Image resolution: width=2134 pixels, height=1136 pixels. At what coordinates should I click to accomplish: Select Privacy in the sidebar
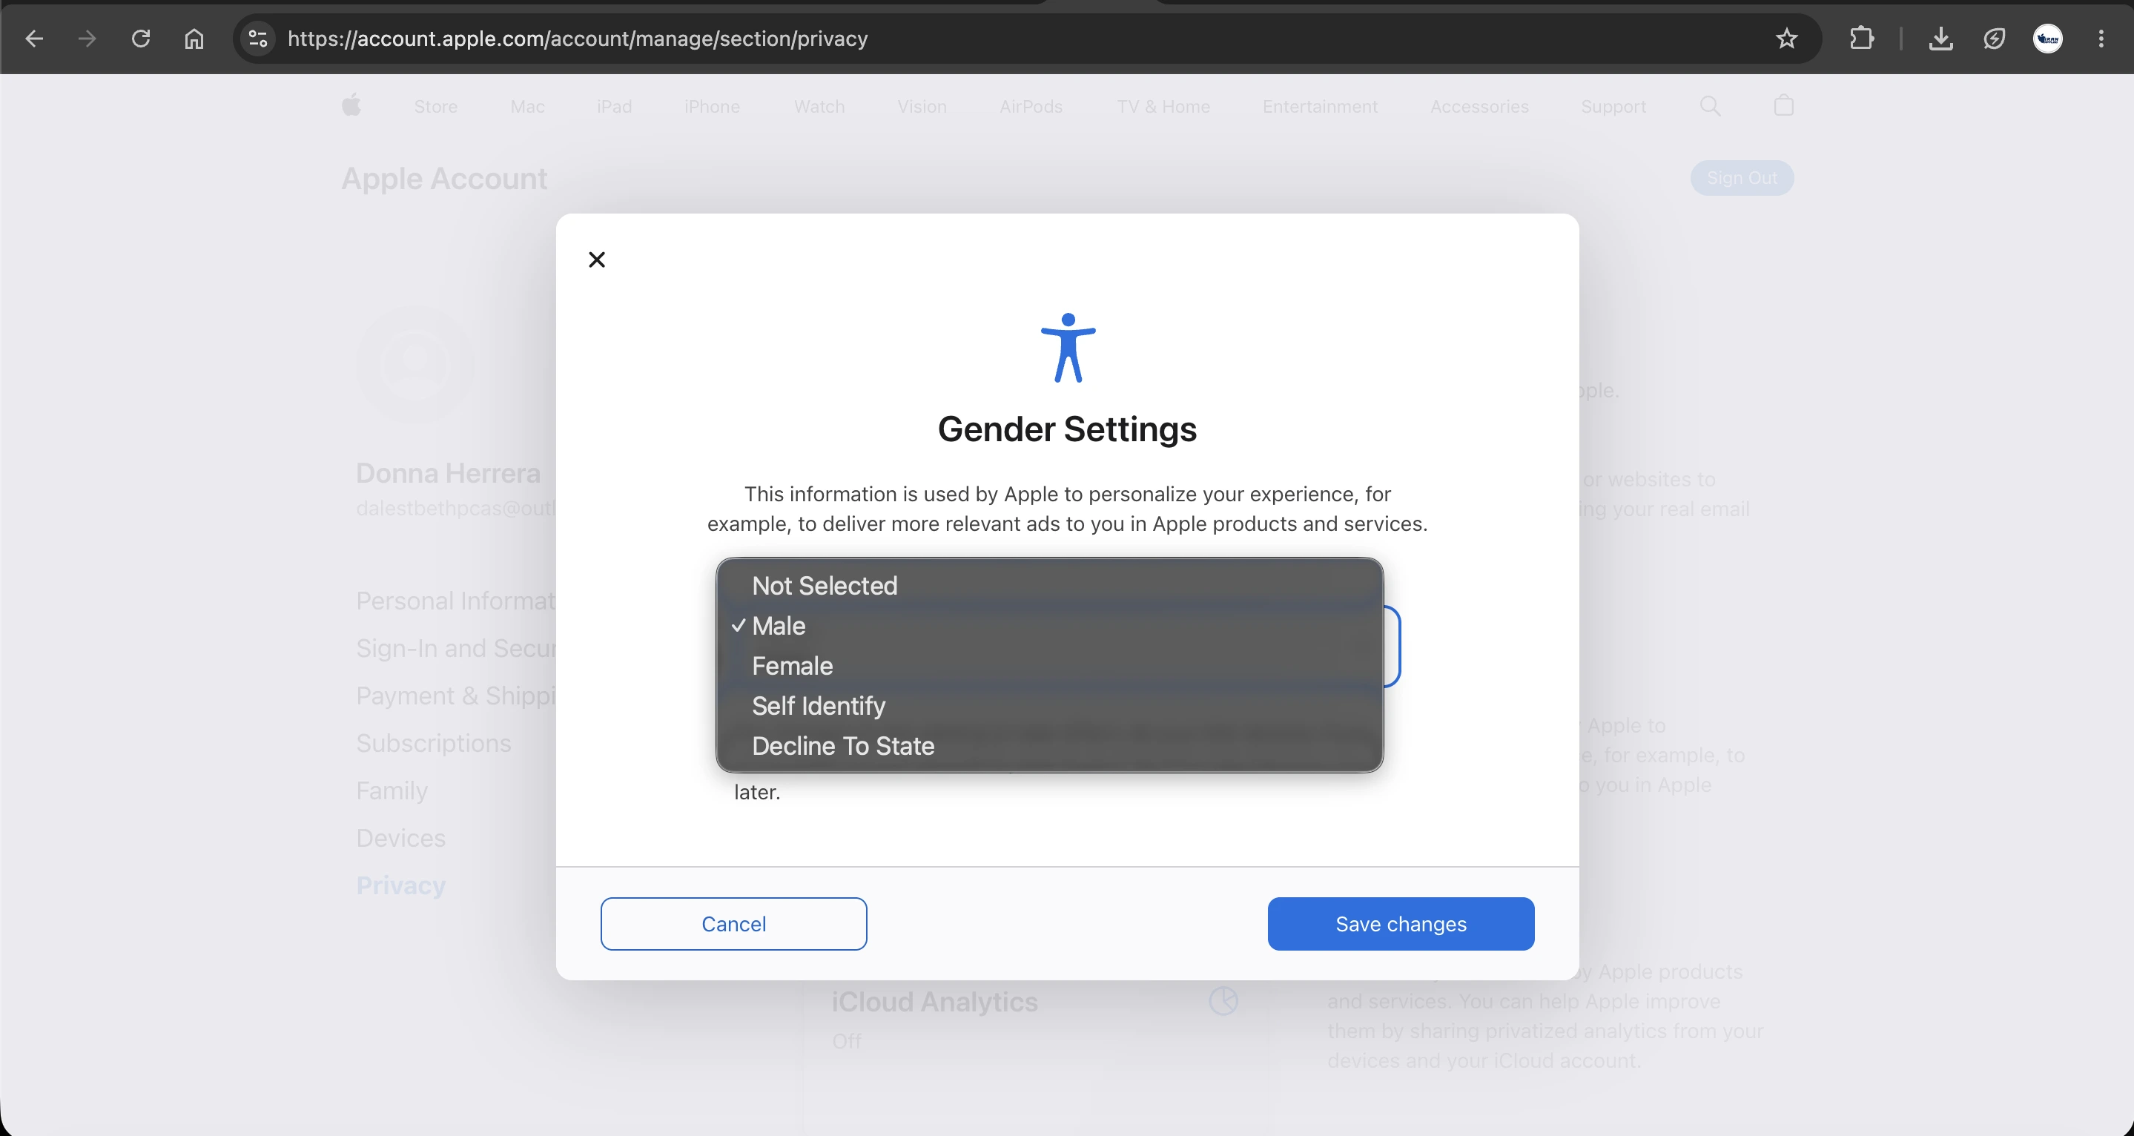click(x=401, y=885)
